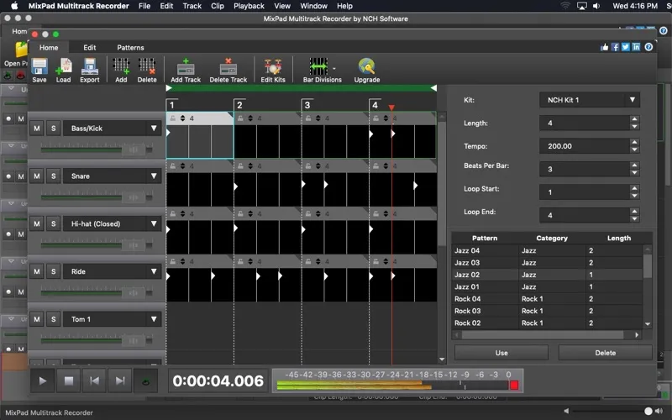This screenshot has width=672, height=420.
Task: Click the Add Track icon
Action: pos(186,70)
